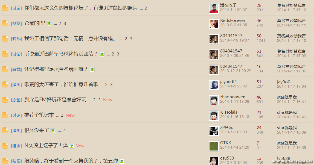Click folder icon beside 推荐个笔记本 thread
314x165 pixels.
pyautogui.click(x=5, y=115)
